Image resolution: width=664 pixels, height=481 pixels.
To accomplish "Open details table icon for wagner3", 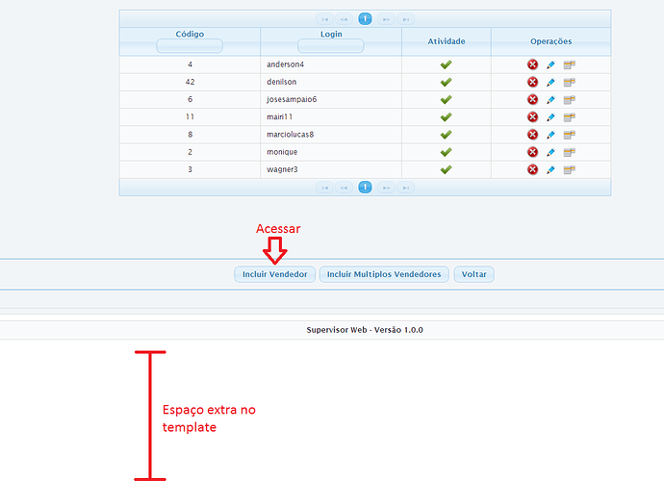I will point(569,169).
